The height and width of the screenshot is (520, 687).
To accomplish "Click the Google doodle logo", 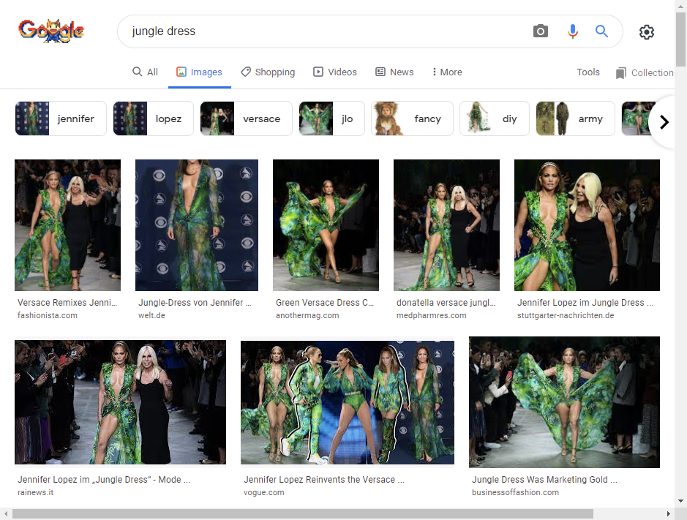I will tap(51, 31).
